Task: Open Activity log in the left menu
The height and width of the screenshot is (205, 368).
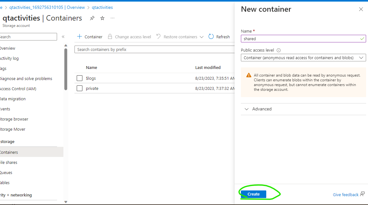Action: pyautogui.click(x=10, y=58)
